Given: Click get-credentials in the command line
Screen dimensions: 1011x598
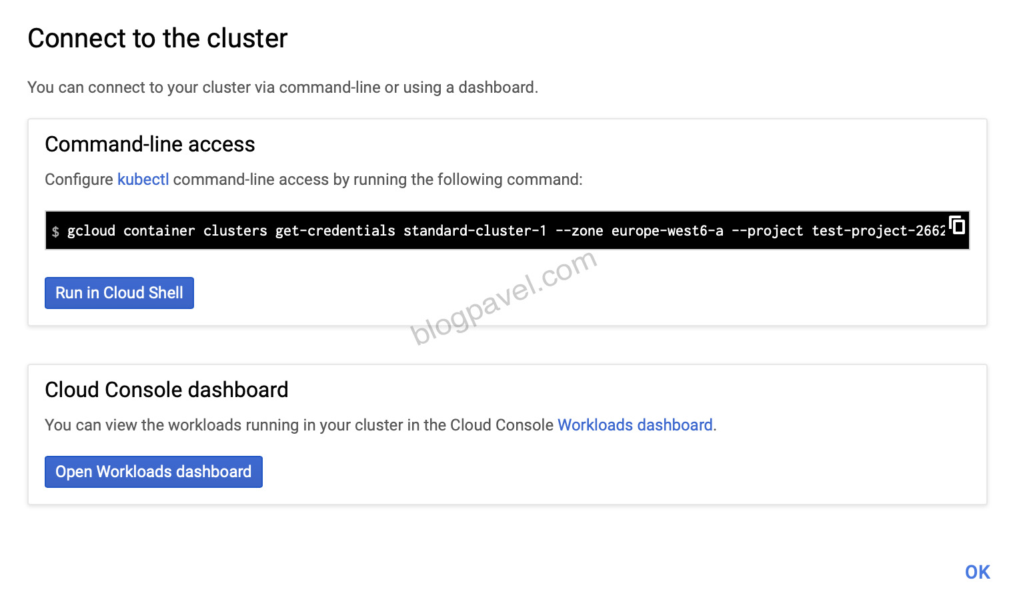Looking at the screenshot, I should 335,231.
